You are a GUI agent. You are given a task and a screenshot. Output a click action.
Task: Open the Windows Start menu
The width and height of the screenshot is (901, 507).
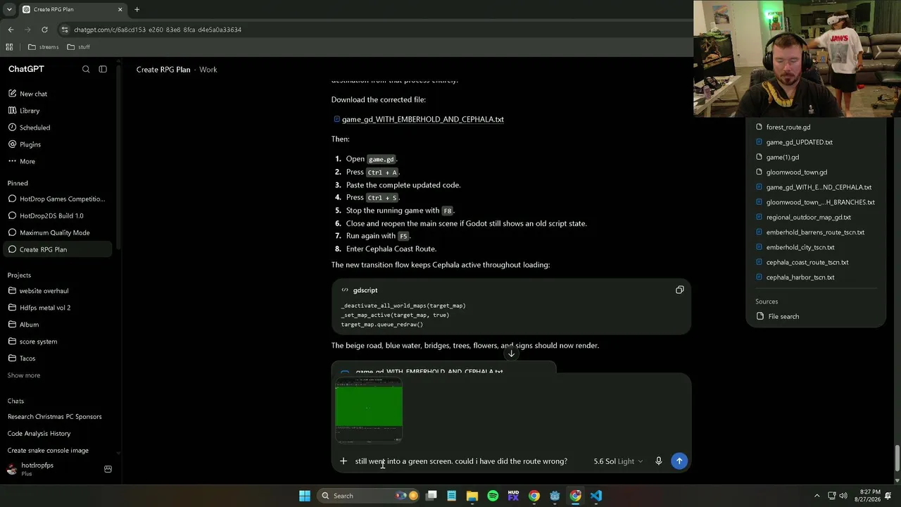[x=305, y=496]
